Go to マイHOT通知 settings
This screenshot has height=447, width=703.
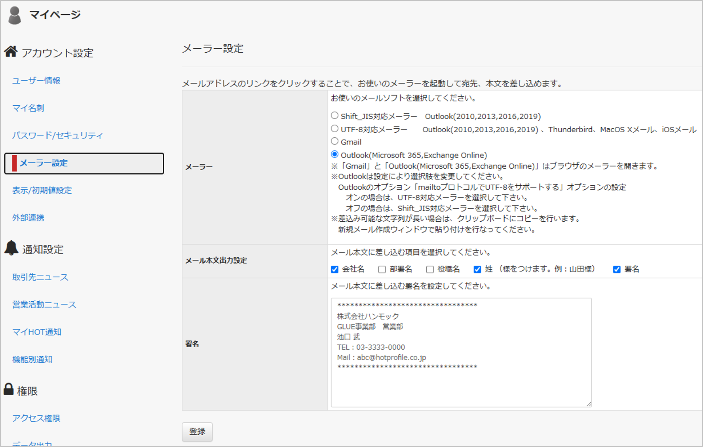click(37, 332)
